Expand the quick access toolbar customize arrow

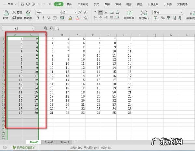50,4
